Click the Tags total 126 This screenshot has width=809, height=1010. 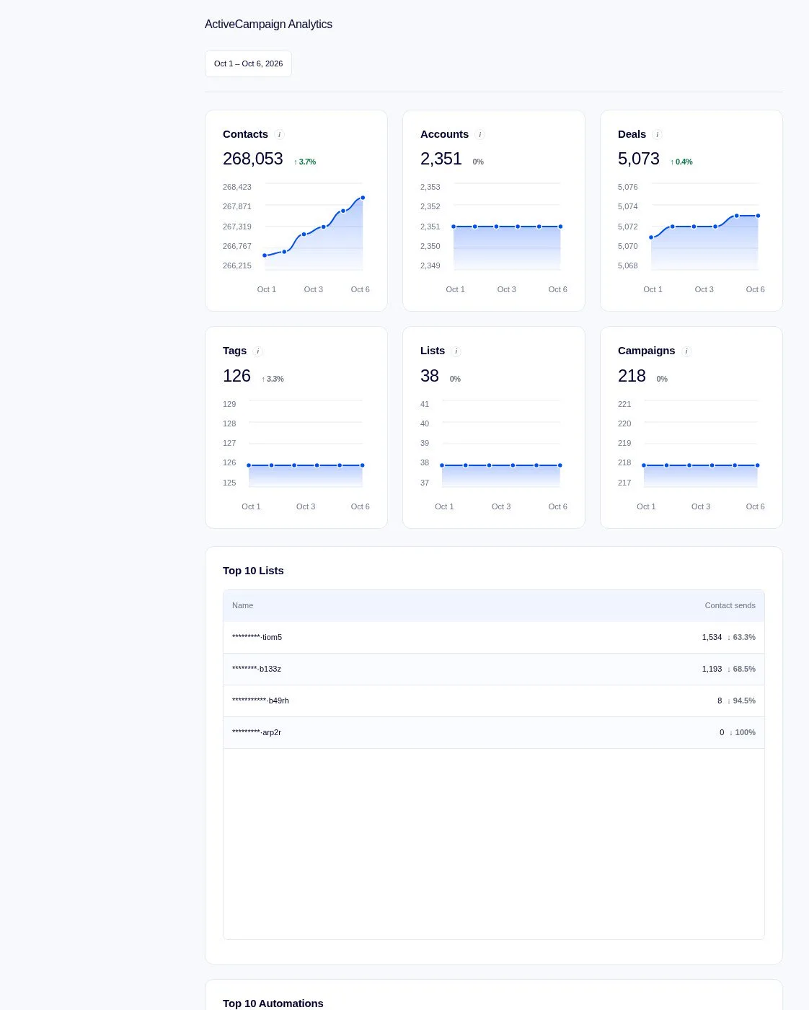point(236,376)
